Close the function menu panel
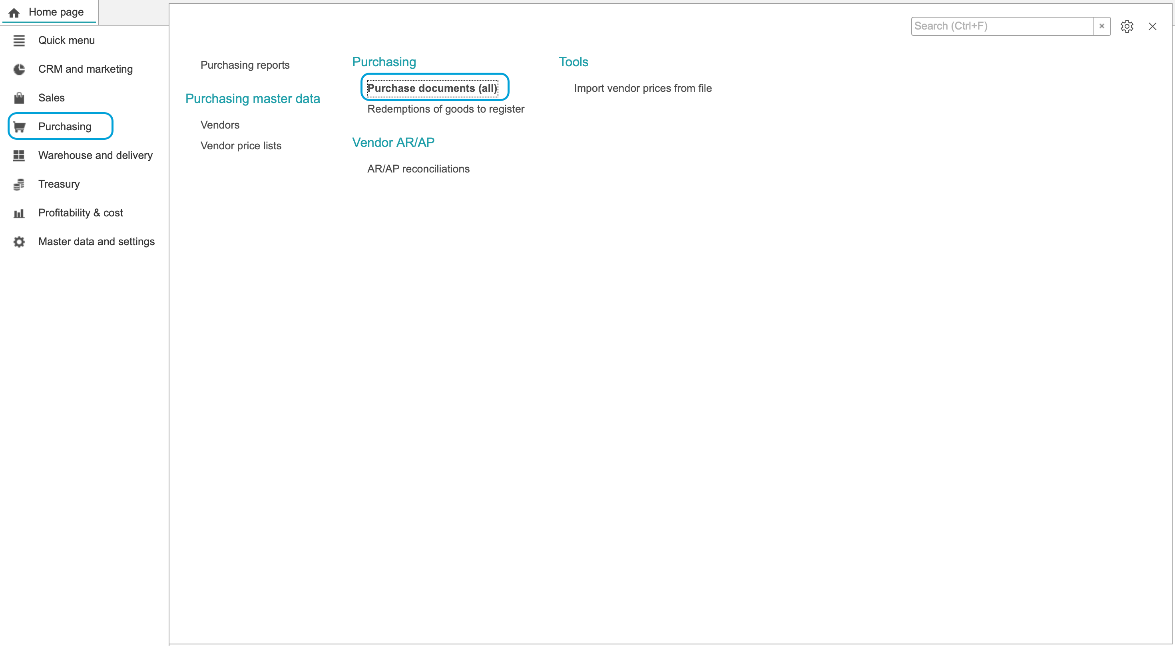Screen dimensions: 1175x646 (x=1152, y=26)
